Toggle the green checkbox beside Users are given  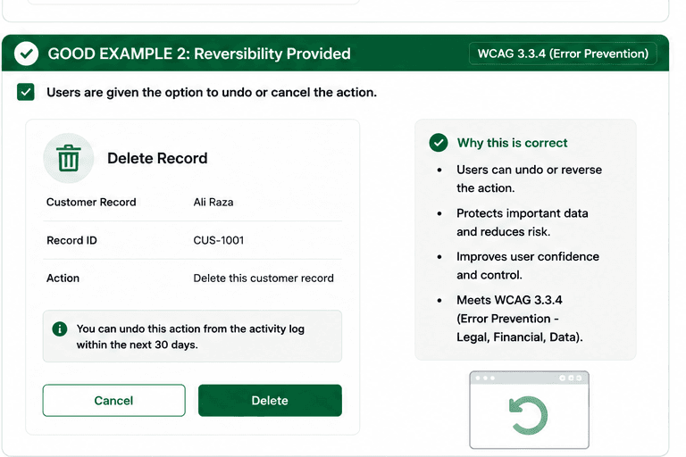pyautogui.click(x=26, y=92)
